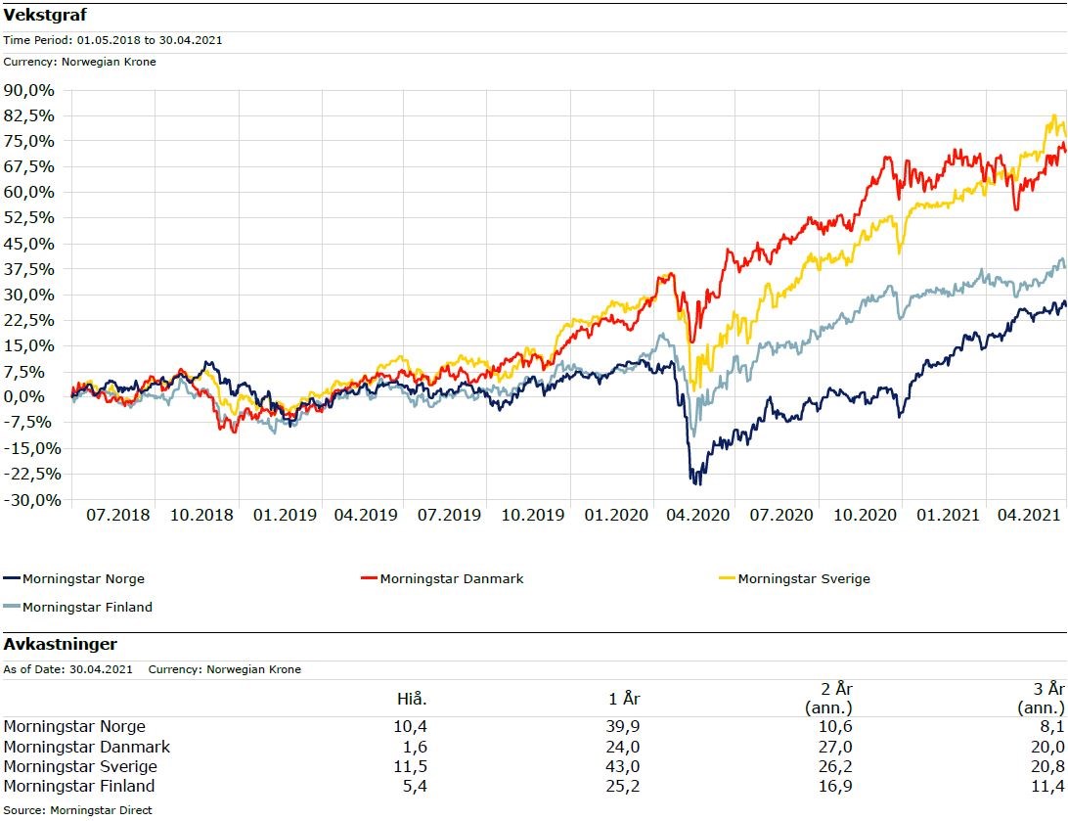Click the red Morningstar Danmark legend swatch
Screen dimensions: 1068x821
click(x=369, y=578)
